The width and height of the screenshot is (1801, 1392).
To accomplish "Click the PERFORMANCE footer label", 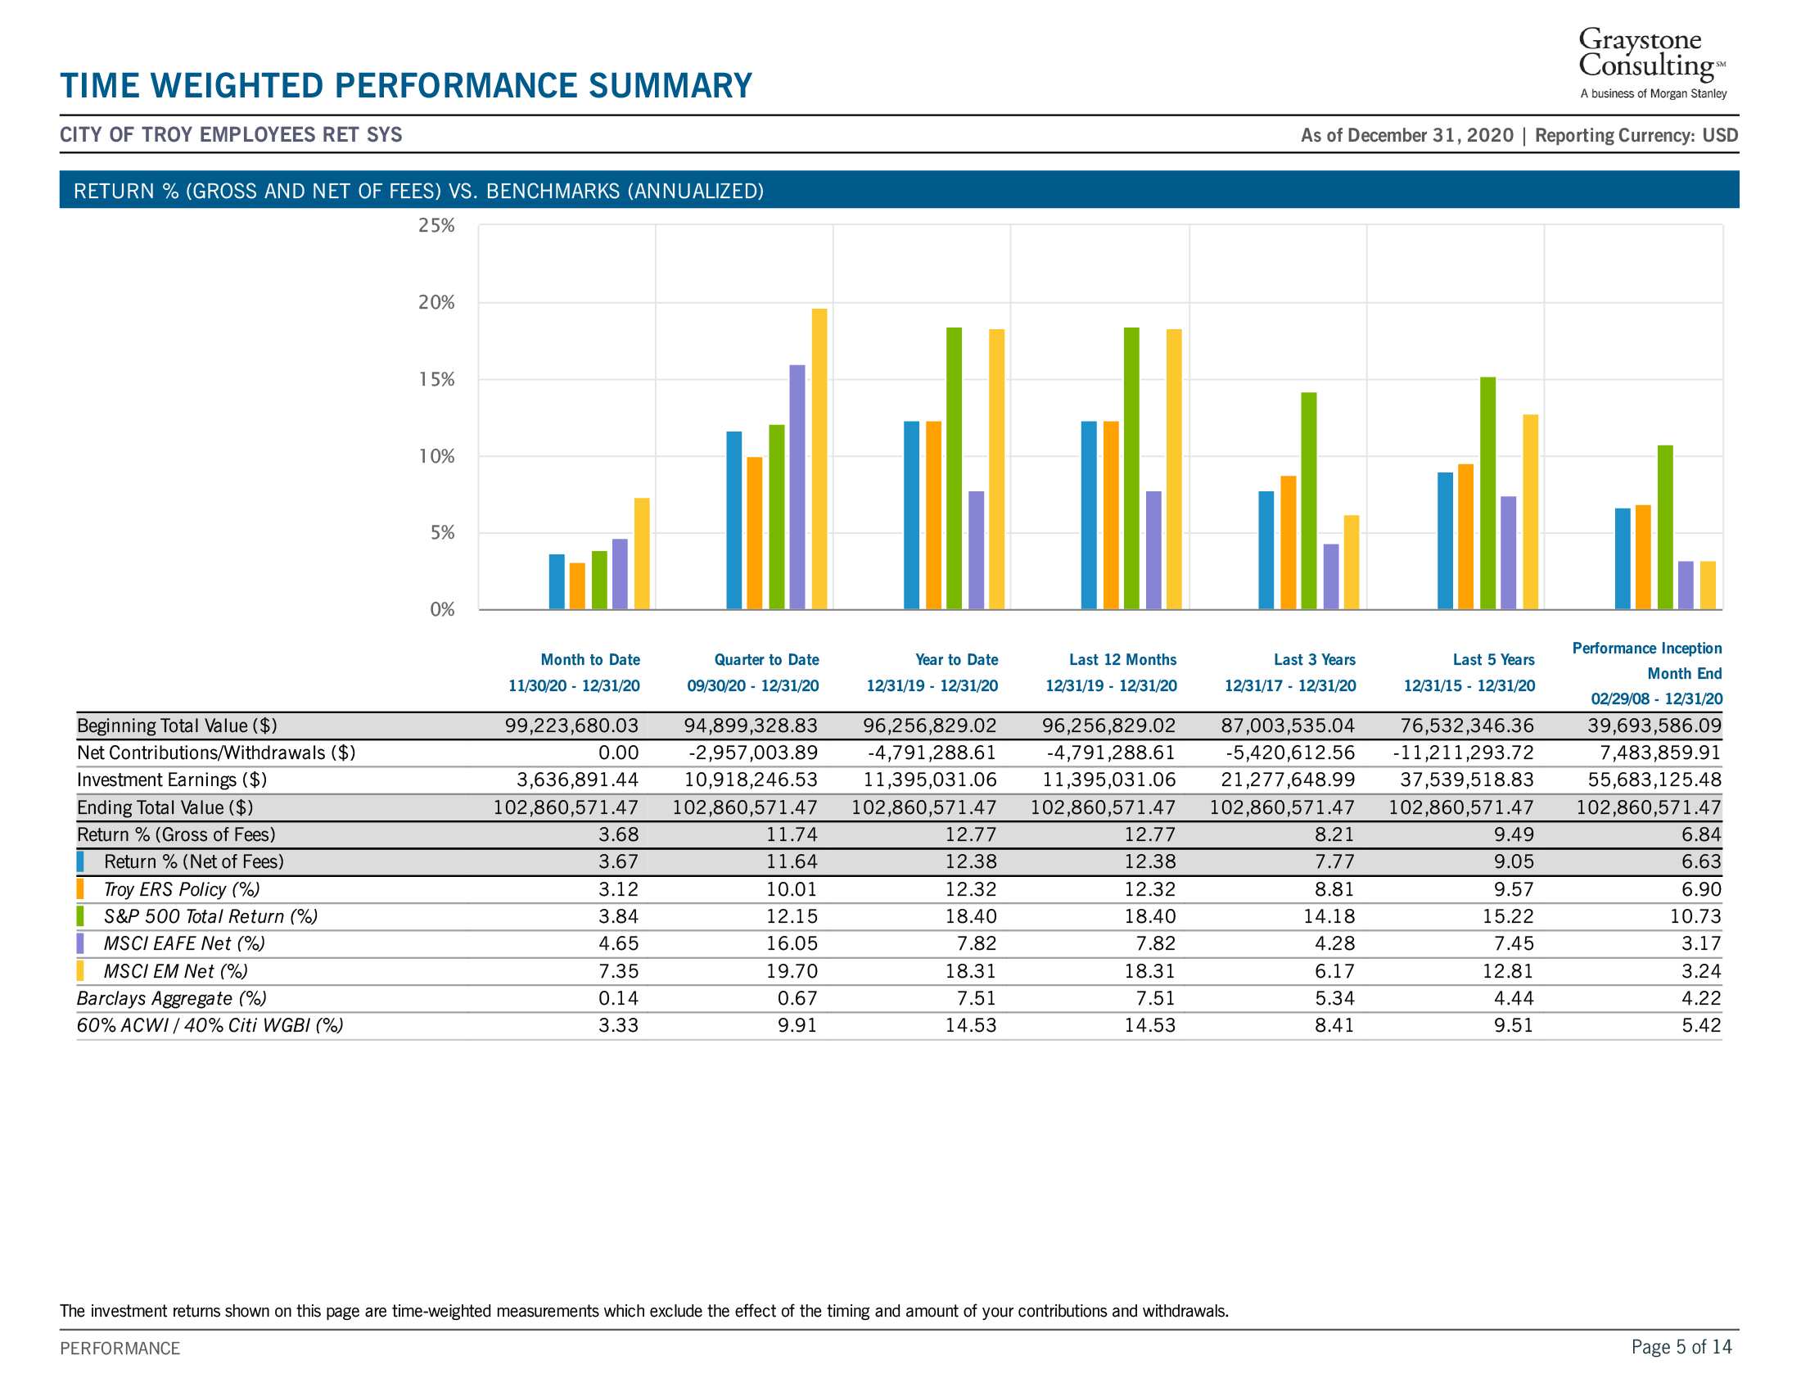I will [x=120, y=1349].
